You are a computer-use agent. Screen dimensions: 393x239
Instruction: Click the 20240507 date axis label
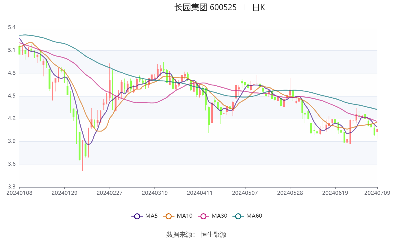click(x=245, y=193)
